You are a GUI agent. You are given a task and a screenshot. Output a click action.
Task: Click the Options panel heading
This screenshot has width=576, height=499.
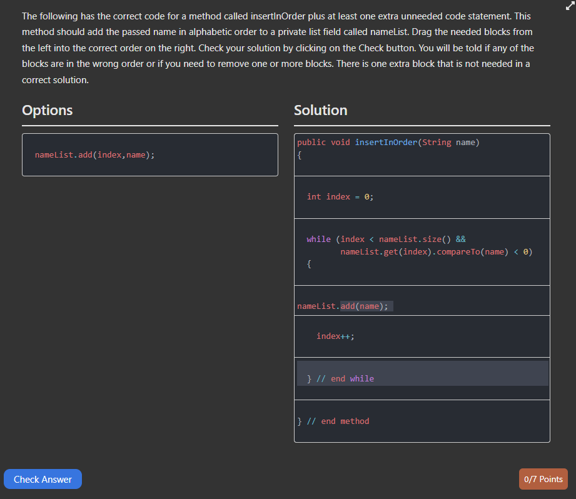(x=47, y=111)
